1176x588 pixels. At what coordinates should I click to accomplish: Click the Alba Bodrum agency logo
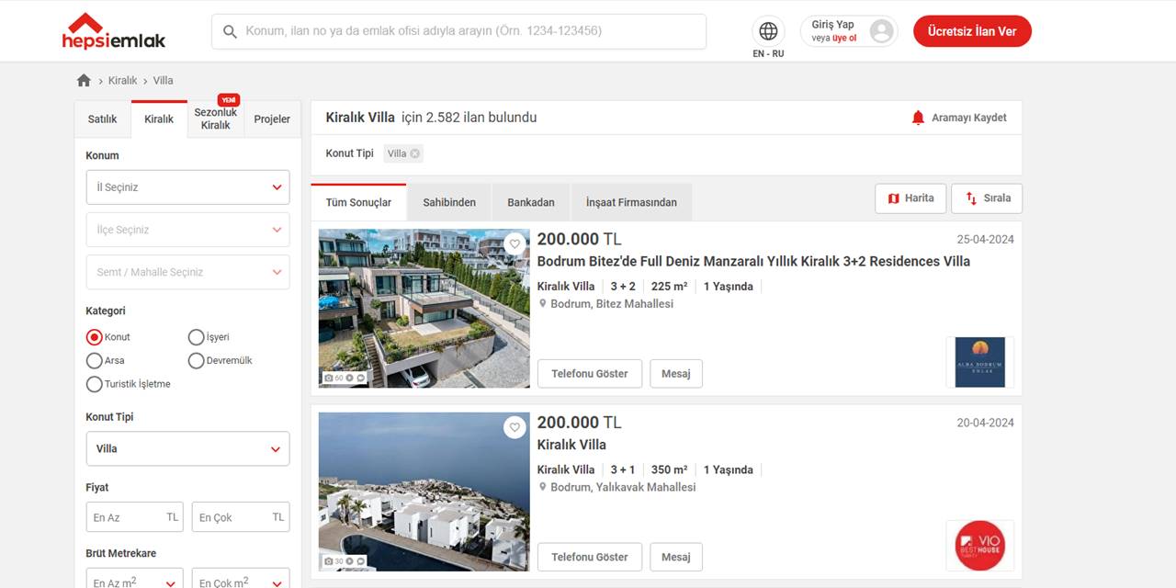(979, 362)
